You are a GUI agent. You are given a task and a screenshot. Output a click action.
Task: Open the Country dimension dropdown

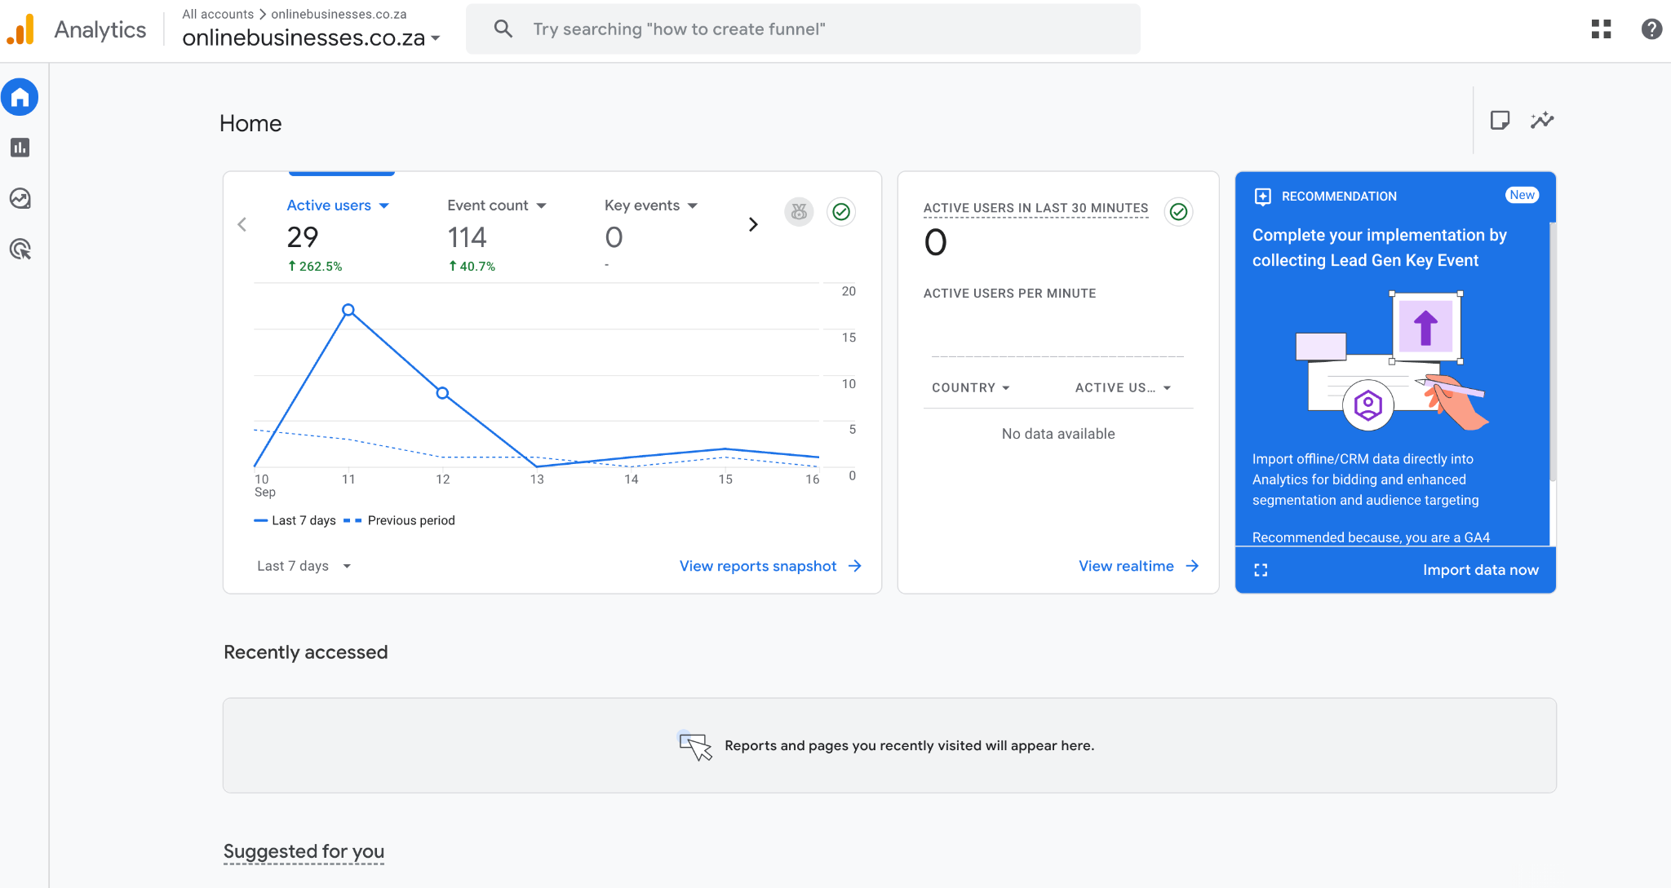[971, 388]
